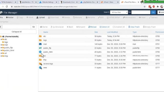The height and width of the screenshot is (92, 164).
Task: Select the access-logs row name
Action: tap(48, 64)
